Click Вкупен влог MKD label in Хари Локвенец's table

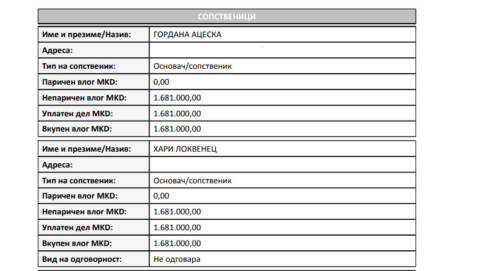coord(77,244)
